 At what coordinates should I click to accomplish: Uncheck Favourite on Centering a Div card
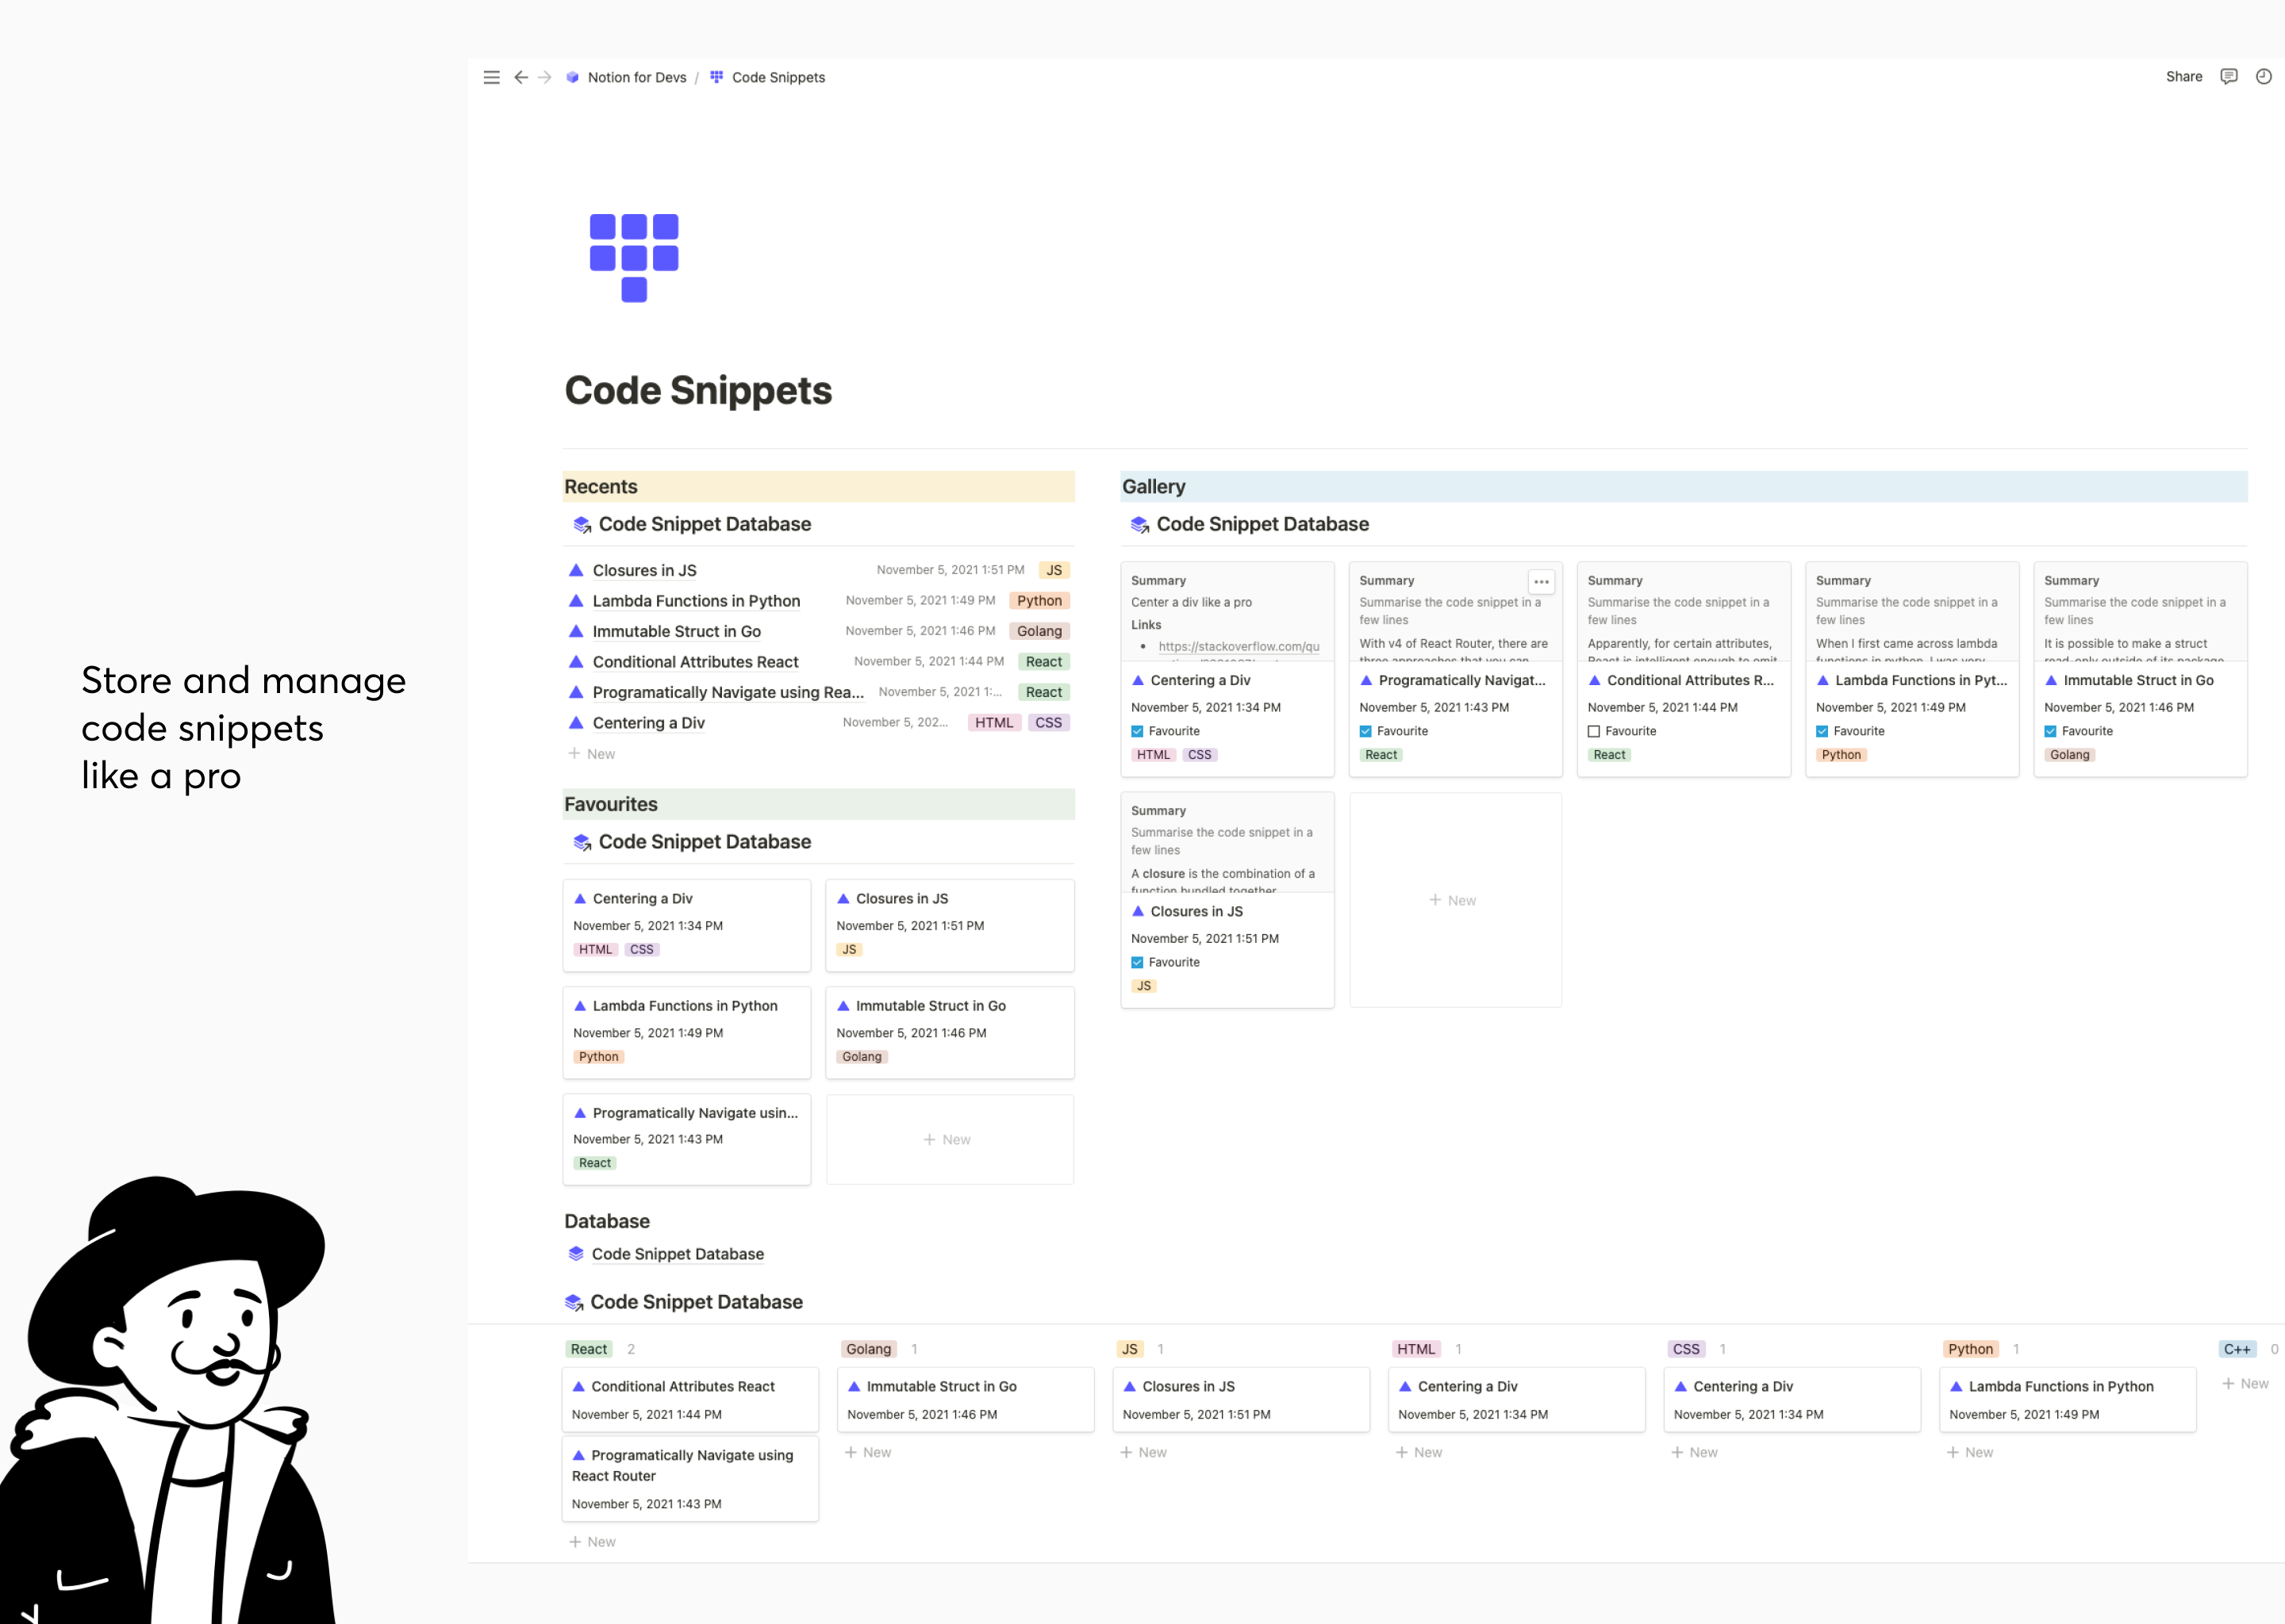(x=1138, y=731)
